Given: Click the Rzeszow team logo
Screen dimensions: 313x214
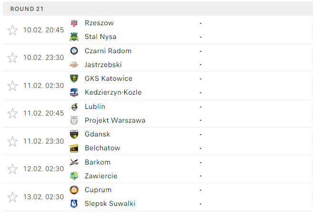Looking at the screenshot, I should point(74,23).
